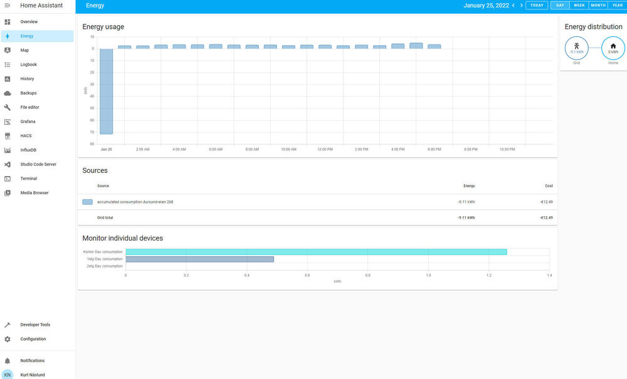The width and height of the screenshot is (627, 379).
Task: Go to next day with right chevron
Action: 521,6
